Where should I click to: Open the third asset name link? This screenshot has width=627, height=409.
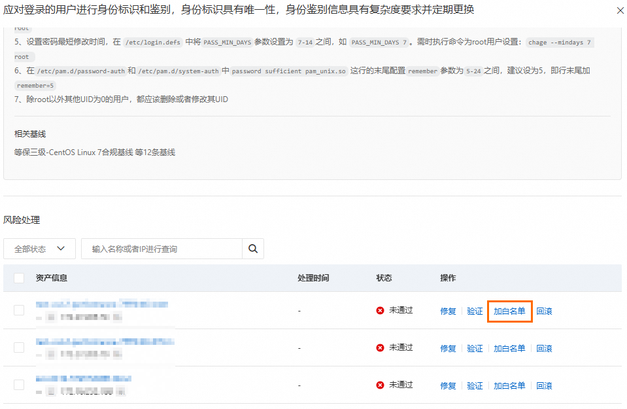pos(84,378)
